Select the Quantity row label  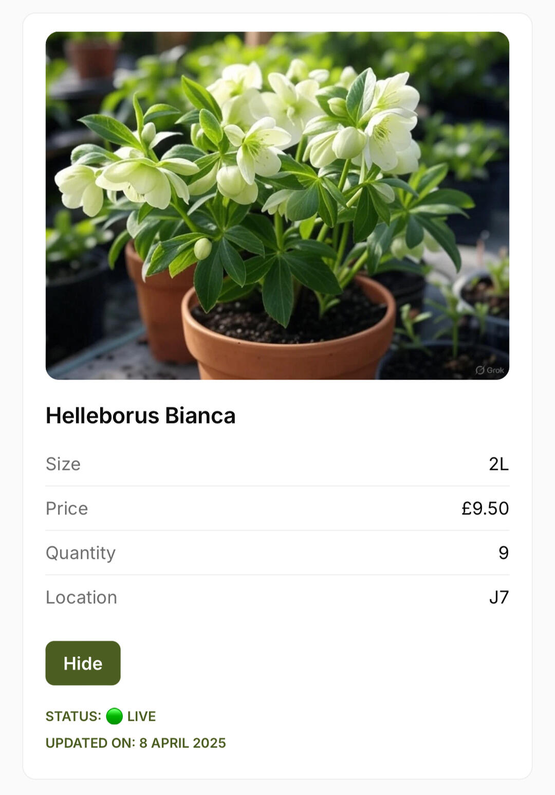pyautogui.click(x=81, y=553)
